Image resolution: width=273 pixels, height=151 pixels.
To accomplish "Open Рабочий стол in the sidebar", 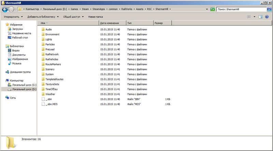I will pyautogui.click(x=20, y=38).
